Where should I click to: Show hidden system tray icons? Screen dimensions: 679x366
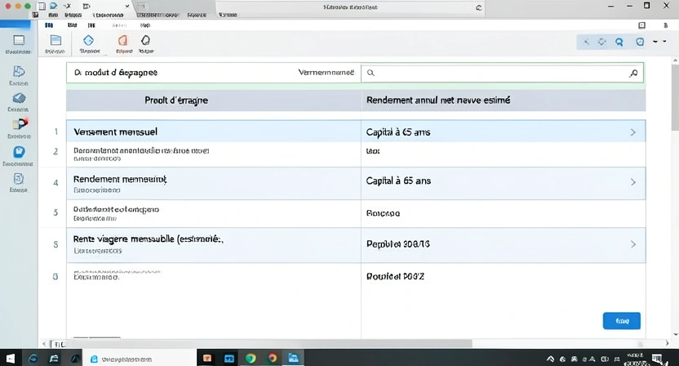coord(550,359)
